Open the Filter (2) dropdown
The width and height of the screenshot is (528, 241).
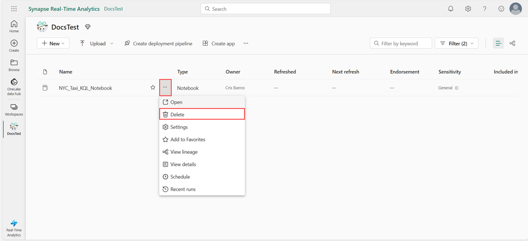(456, 43)
